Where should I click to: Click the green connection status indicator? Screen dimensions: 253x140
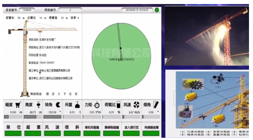pos(157,10)
